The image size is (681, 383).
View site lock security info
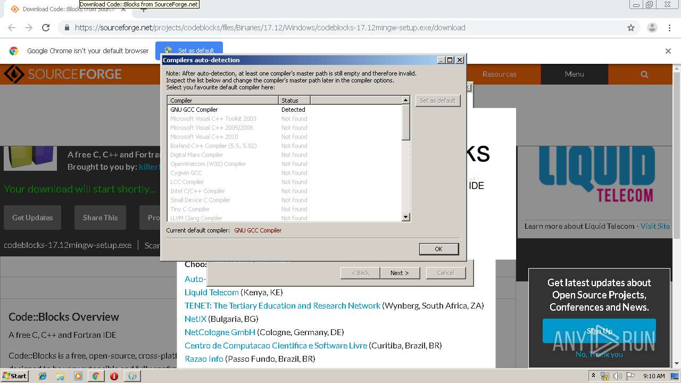[x=66, y=28]
